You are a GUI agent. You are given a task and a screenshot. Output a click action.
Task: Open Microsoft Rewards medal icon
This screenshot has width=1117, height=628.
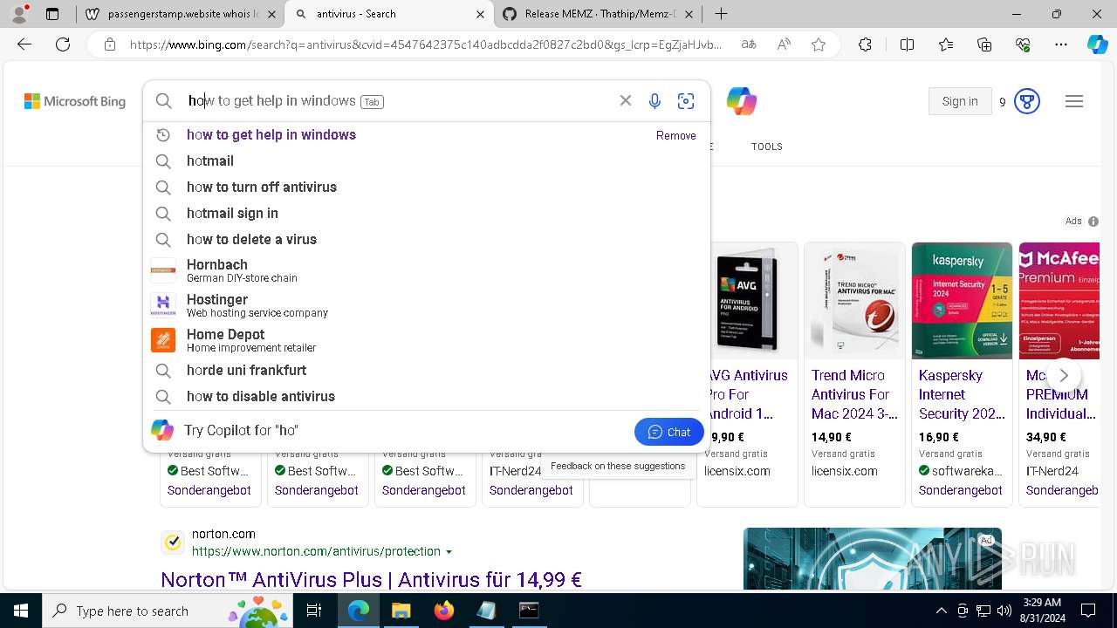[x=1027, y=101]
